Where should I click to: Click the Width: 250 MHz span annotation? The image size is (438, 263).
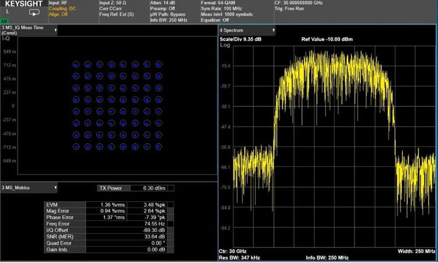tap(417, 251)
